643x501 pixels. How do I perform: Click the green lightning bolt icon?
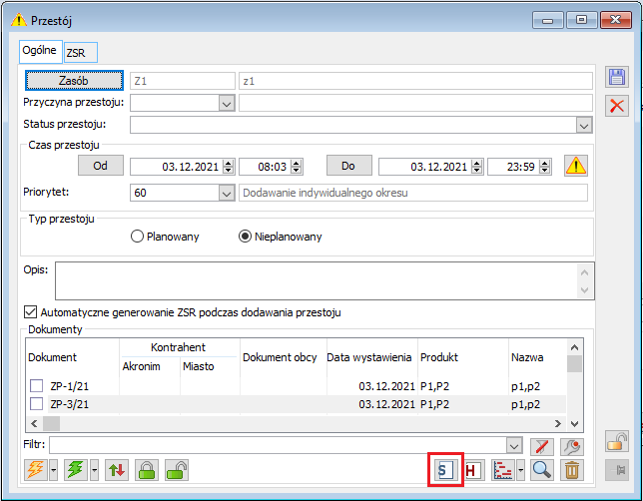(x=76, y=469)
